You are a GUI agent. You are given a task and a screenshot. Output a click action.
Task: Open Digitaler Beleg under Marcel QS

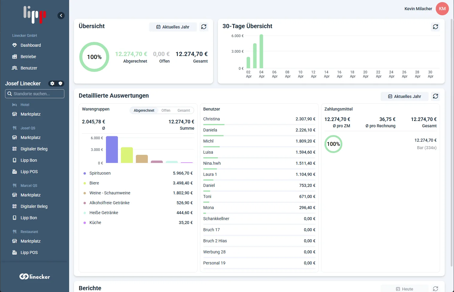tap(34, 206)
